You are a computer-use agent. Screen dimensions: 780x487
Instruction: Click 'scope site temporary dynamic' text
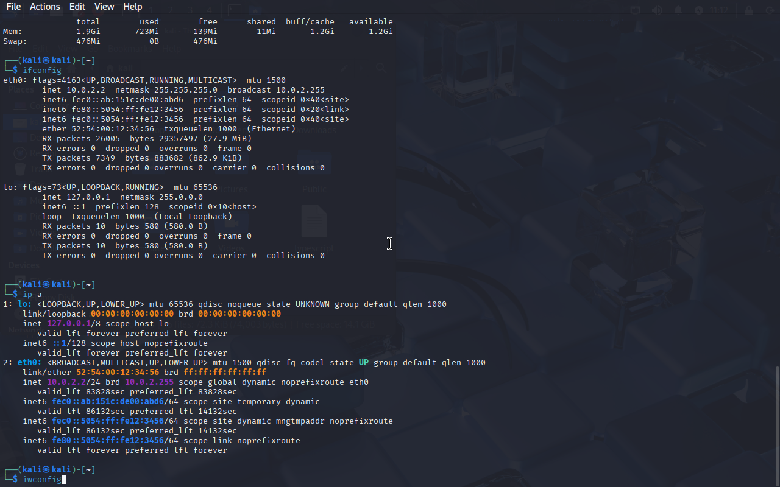click(252, 402)
